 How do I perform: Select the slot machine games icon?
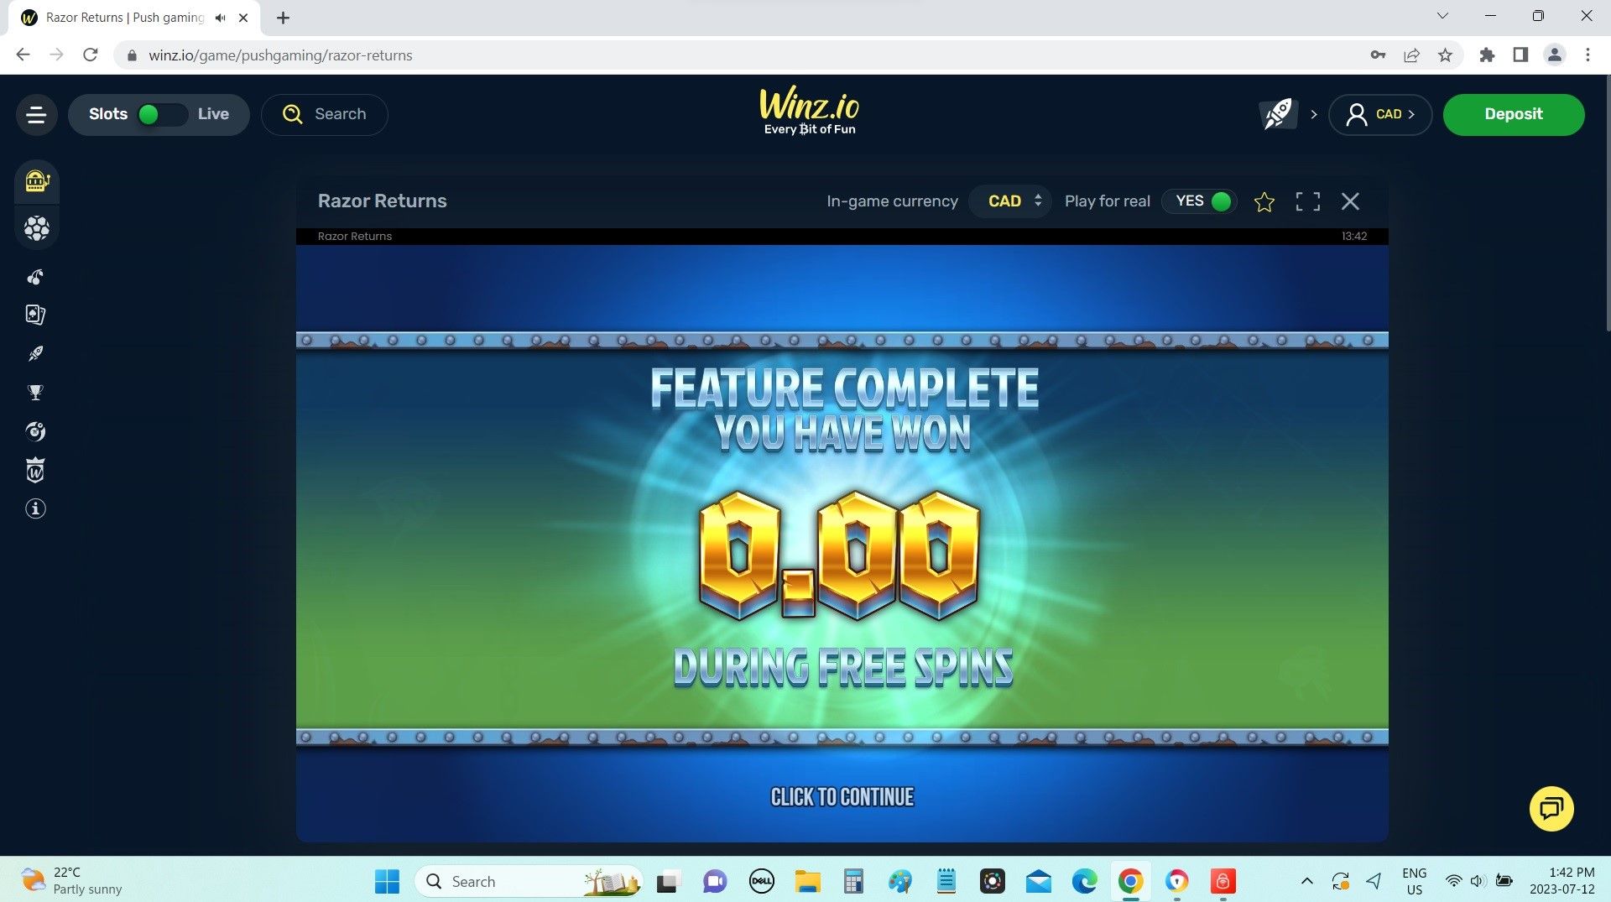click(37, 182)
